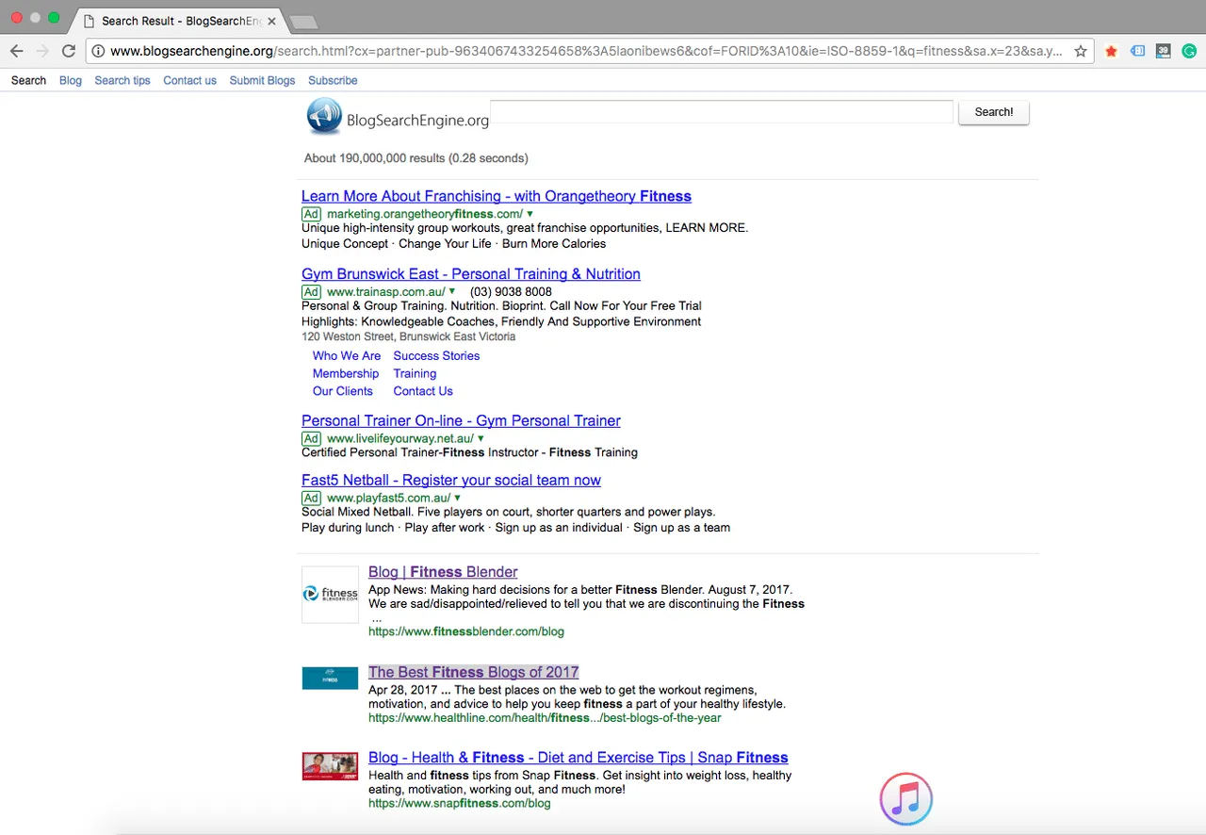Click the Search! button
This screenshot has width=1206, height=835.
click(994, 112)
